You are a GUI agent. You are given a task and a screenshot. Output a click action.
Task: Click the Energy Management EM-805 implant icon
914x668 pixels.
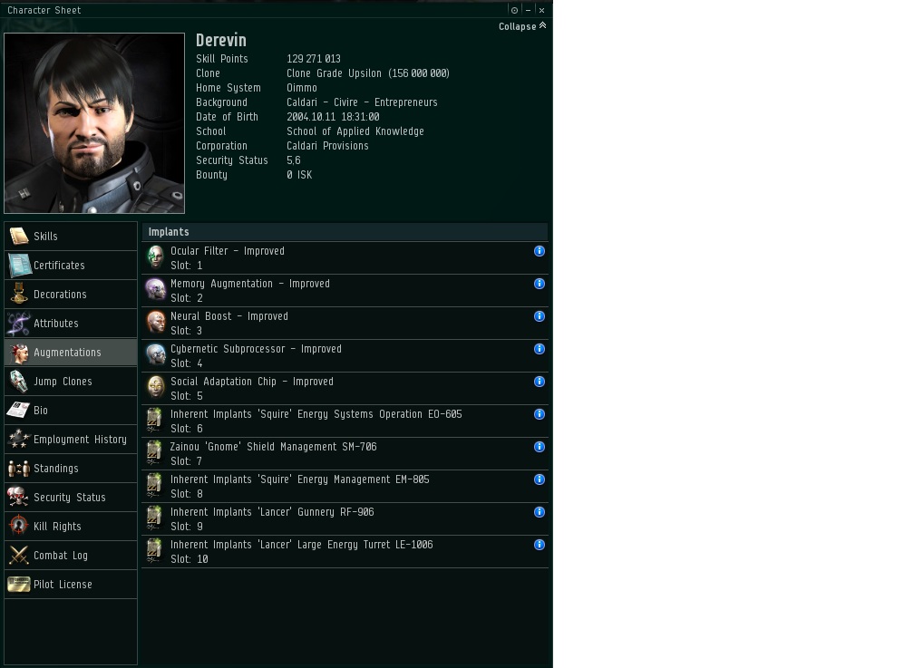pyautogui.click(x=155, y=486)
